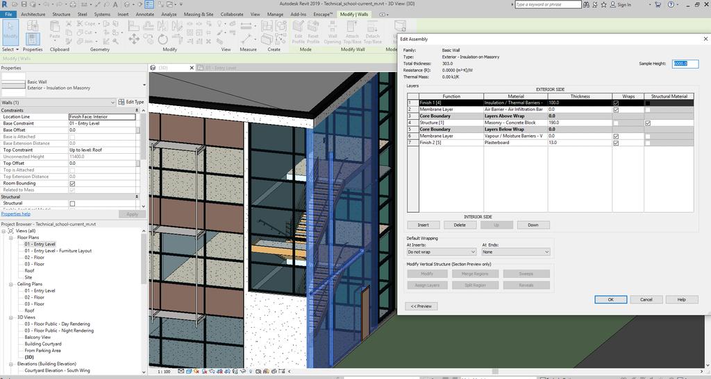Click the 1 : 100 view scale

click(164, 371)
